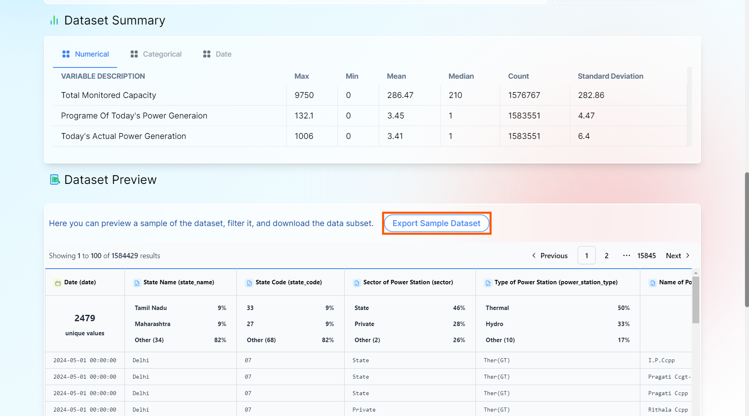
Task: Click the Sector of Power Station column icon
Action: (x=357, y=283)
